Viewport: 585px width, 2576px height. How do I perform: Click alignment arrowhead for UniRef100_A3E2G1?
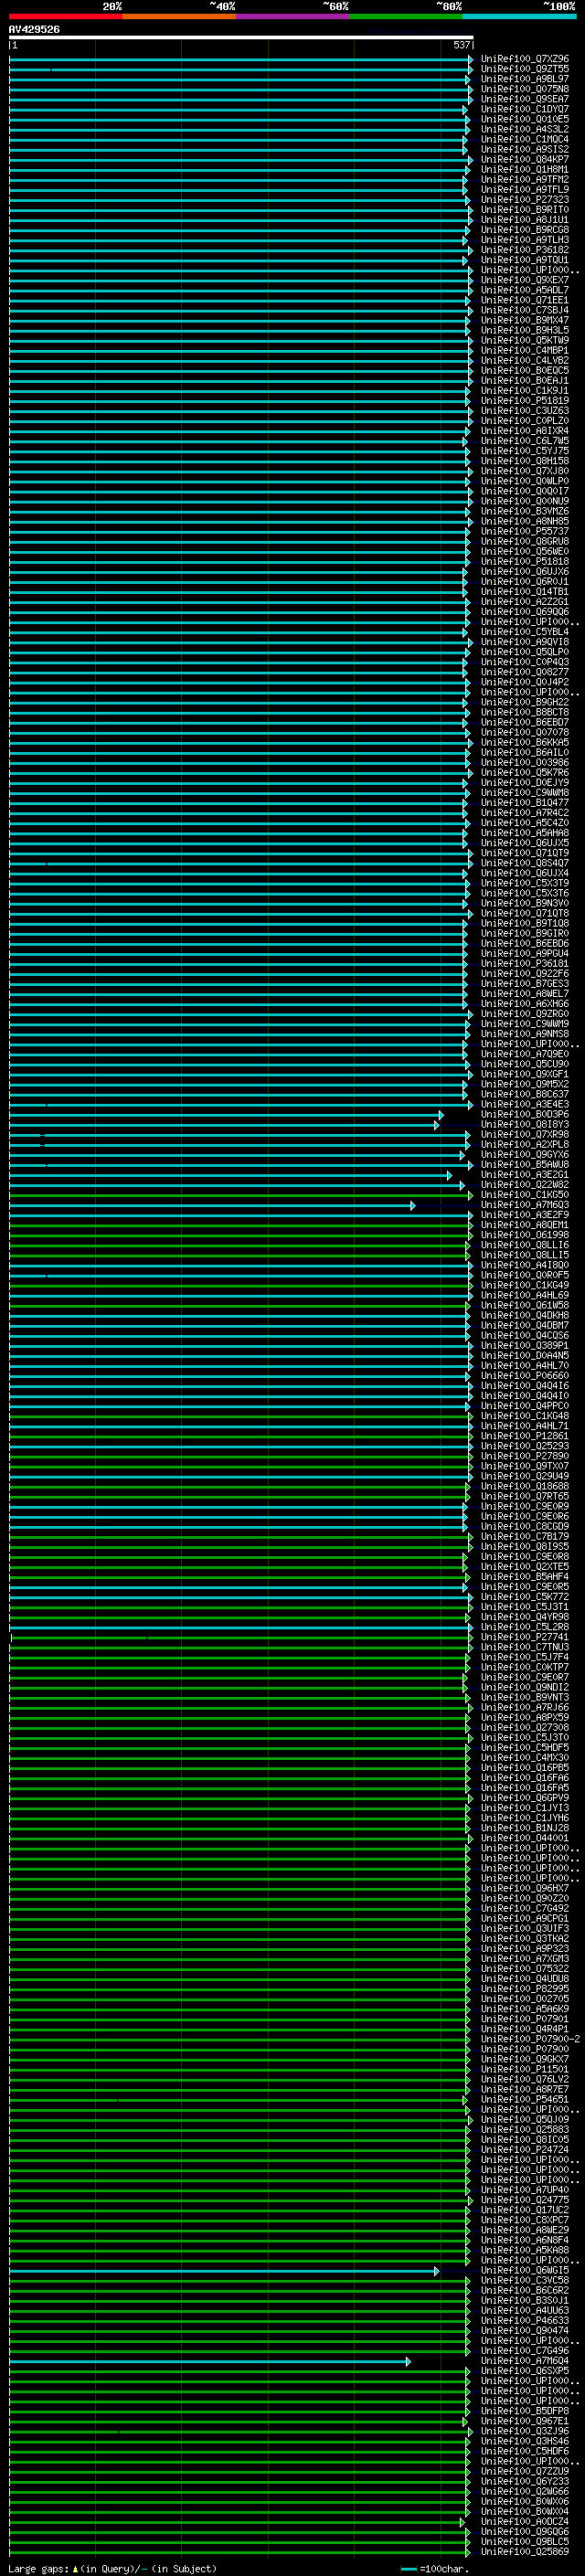[x=449, y=1175]
